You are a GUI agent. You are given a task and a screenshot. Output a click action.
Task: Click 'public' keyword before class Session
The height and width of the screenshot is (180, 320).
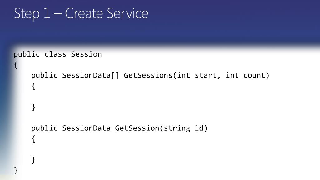(x=27, y=55)
